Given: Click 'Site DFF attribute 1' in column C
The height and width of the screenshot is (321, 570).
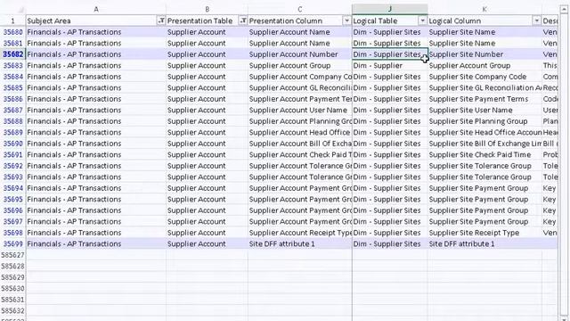Looking at the screenshot, I should coord(300,243).
